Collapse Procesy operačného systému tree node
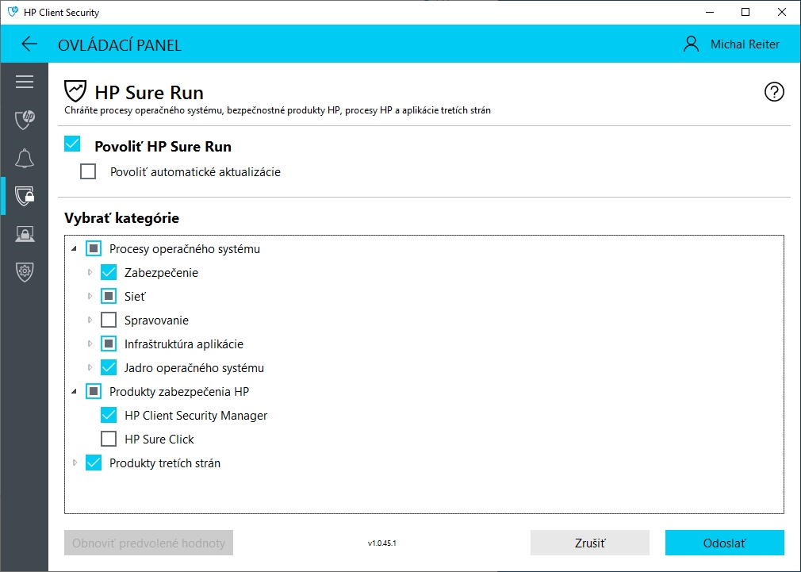The height and width of the screenshot is (572, 801). 75,249
